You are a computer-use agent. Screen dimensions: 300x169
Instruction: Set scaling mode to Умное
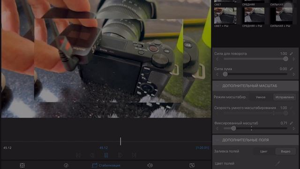pyautogui.click(x=261, y=97)
